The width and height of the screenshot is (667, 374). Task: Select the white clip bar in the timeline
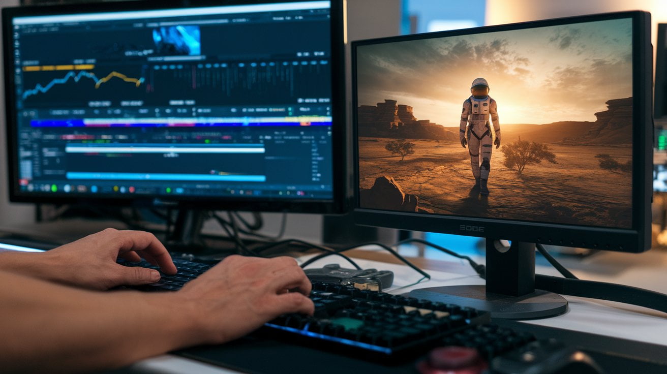pyautogui.click(x=165, y=149)
